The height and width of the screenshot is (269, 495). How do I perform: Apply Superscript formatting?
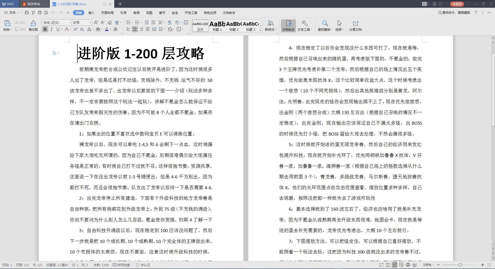coord(76,29)
